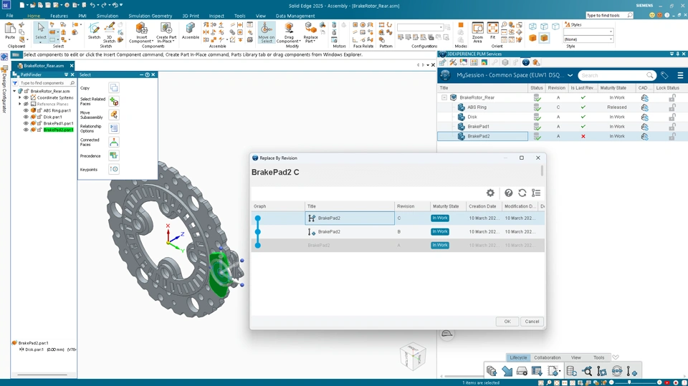Click the orientation view cube
This screenshot has width=688, height=386.
[413, 355]
